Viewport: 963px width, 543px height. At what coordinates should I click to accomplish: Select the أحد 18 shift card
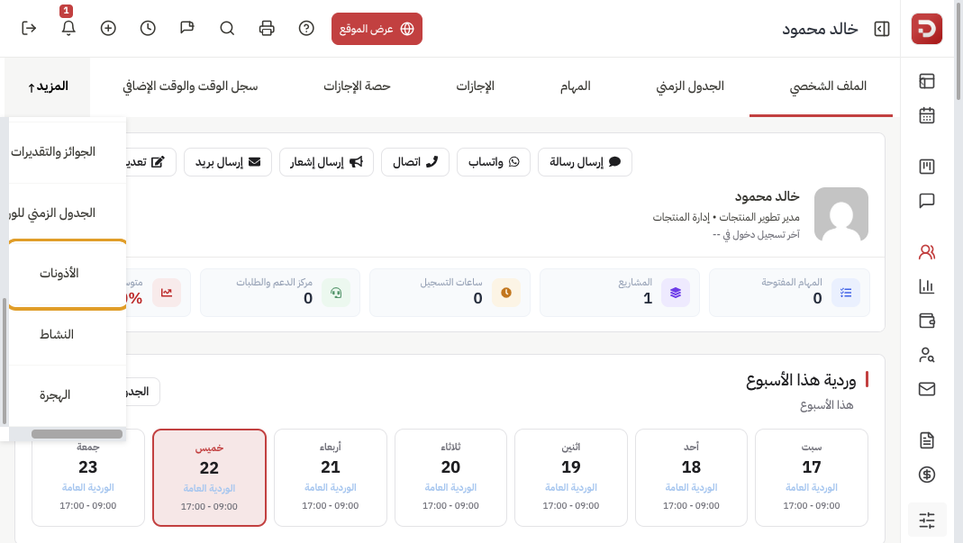pyautogui.click(x=691, y=478)
